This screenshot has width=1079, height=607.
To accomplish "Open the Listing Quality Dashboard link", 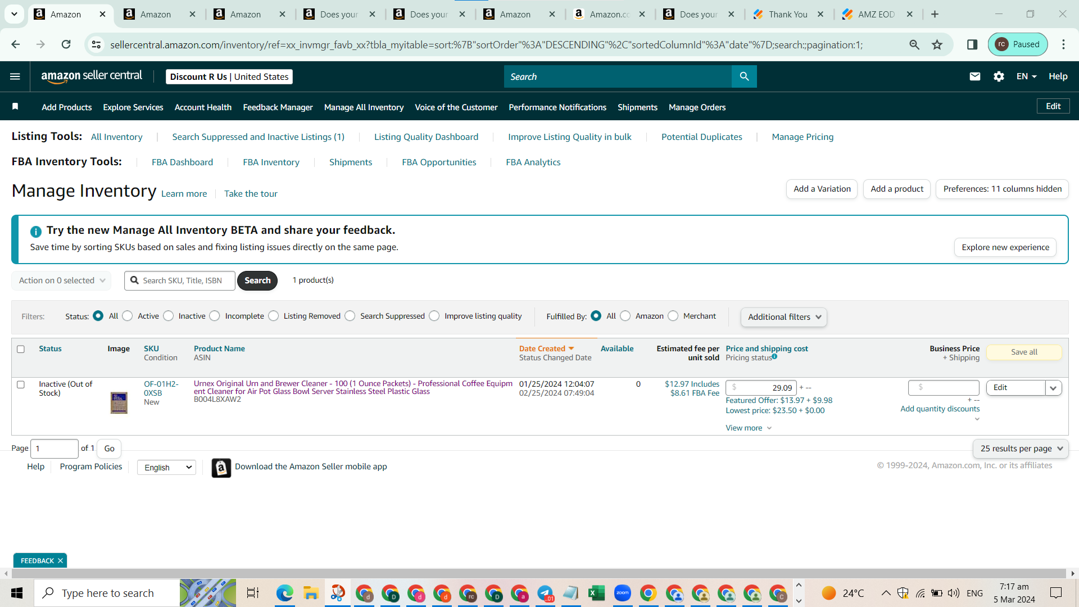I will point(426,137).
